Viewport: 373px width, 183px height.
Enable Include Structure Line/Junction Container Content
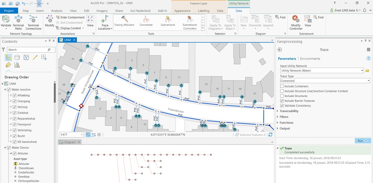click(282, 91)
